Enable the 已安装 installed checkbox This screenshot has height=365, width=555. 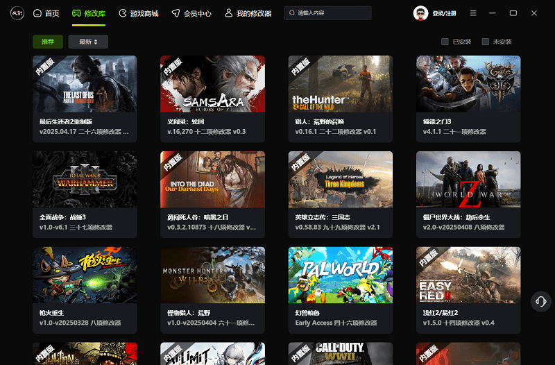445,42
